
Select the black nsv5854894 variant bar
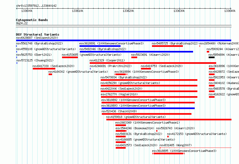click(x=212, y=57)
